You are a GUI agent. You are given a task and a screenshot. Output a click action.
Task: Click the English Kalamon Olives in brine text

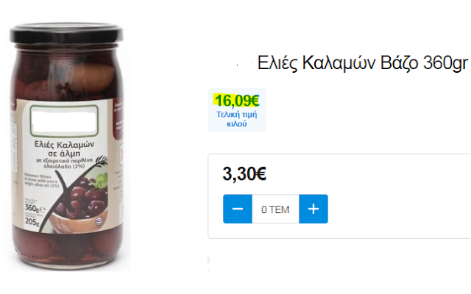tap(42, 181)
